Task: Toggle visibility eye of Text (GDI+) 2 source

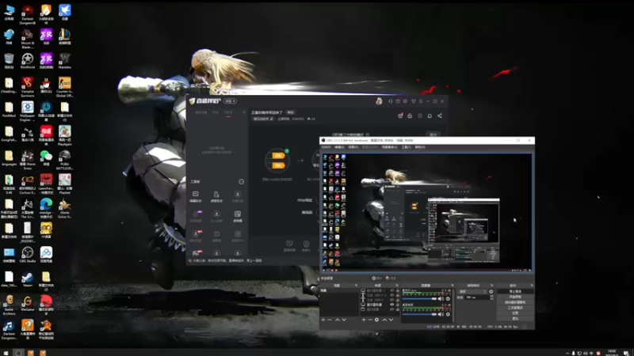Action: (391, 295)
